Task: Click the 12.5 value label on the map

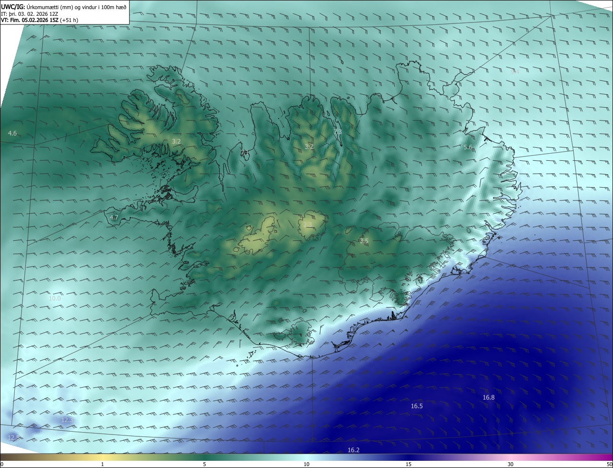Action: pos(13,437)
